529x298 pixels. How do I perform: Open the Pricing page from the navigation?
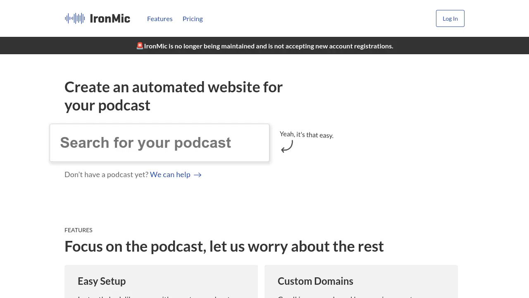193,19
